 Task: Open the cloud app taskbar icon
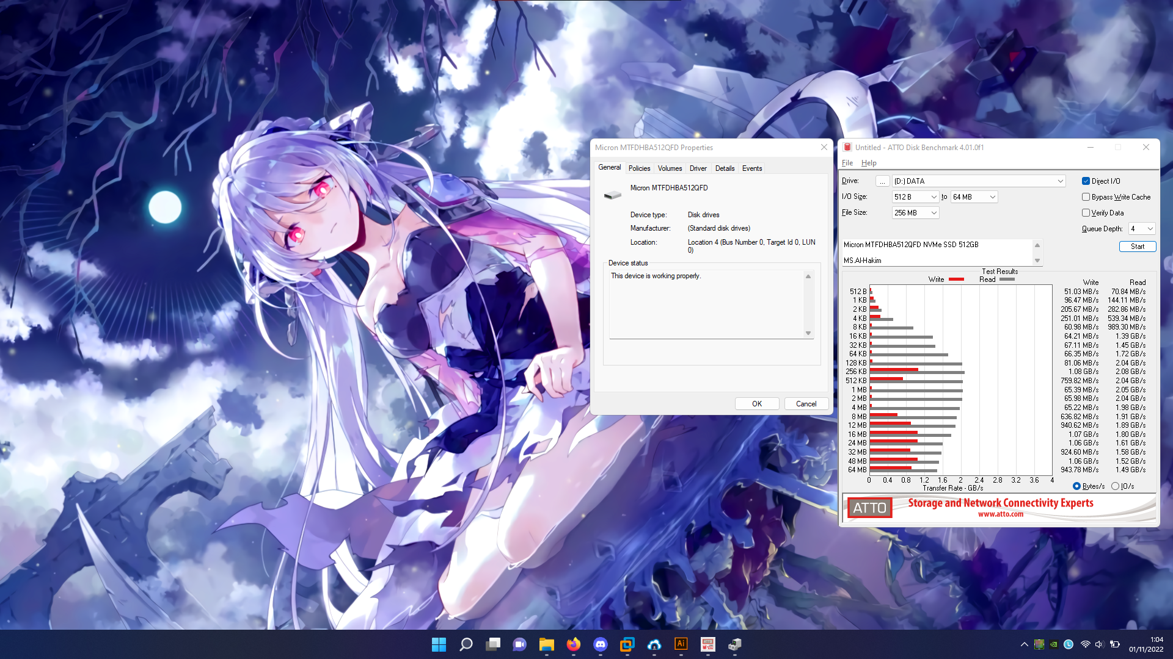click(654, 644)
